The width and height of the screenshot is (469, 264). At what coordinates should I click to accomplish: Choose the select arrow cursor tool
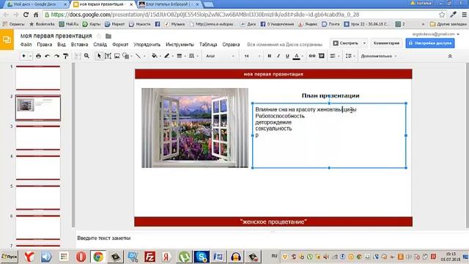(x=99, y=56)
